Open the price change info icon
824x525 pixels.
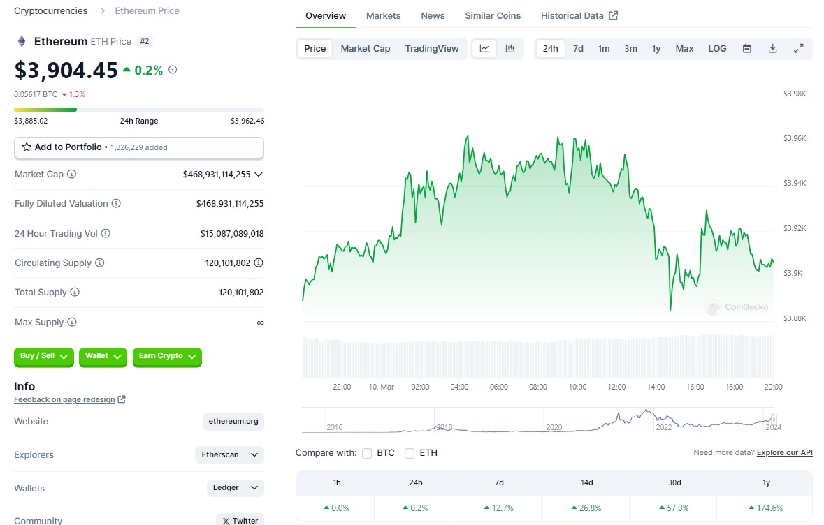click(173, 69)
